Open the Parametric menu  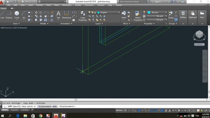[89, 5]
